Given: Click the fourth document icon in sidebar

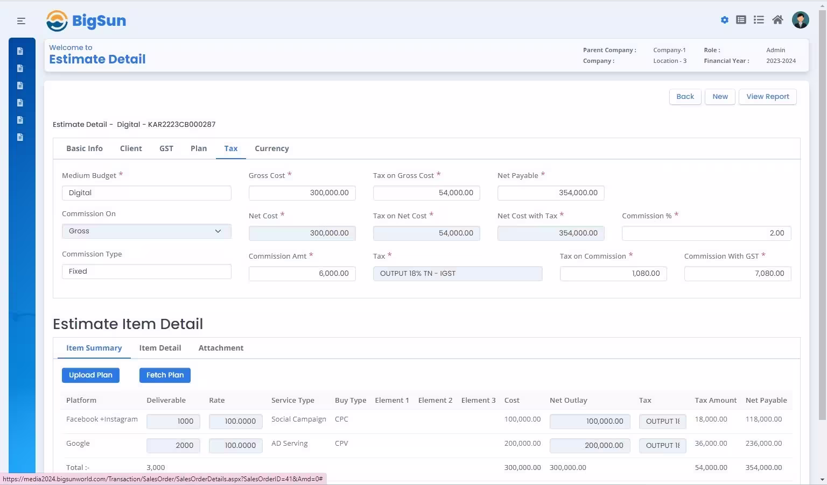Looking at the screenshot, I should pos(20,103).
